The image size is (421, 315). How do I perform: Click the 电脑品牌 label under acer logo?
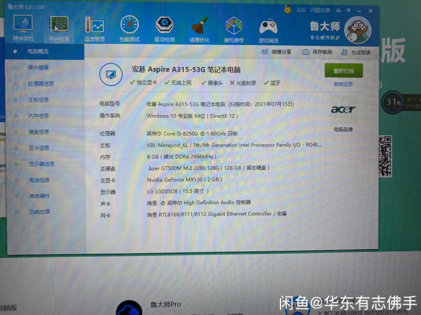343,129
